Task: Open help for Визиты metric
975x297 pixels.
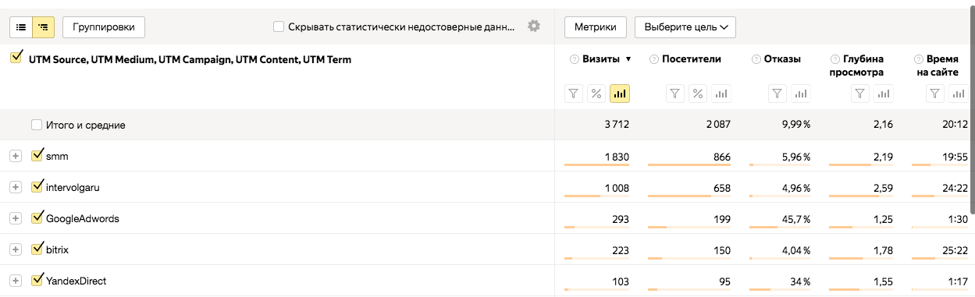Action: click(575, 59)
